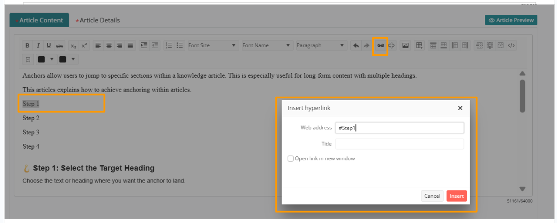The image size is (557, 223).
Task: Click the Unlink icon in toolbar
Action: click(391, 46)
